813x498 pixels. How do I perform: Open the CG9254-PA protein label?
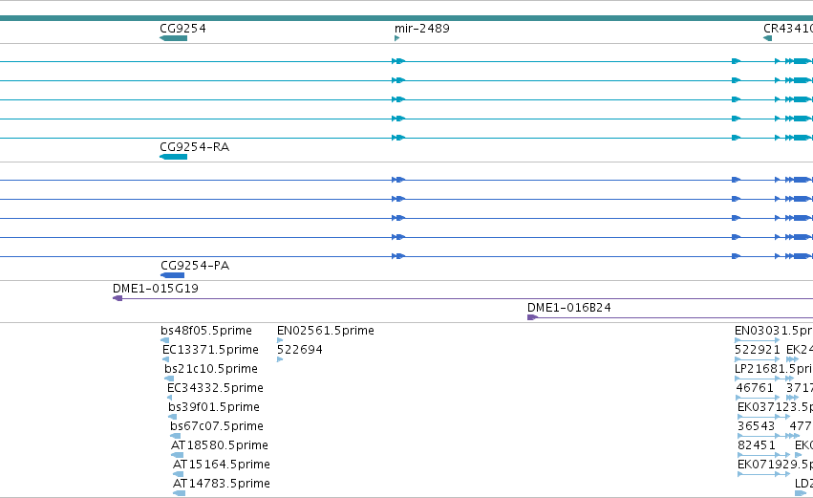pyautogui.click(x=195, y=266)
